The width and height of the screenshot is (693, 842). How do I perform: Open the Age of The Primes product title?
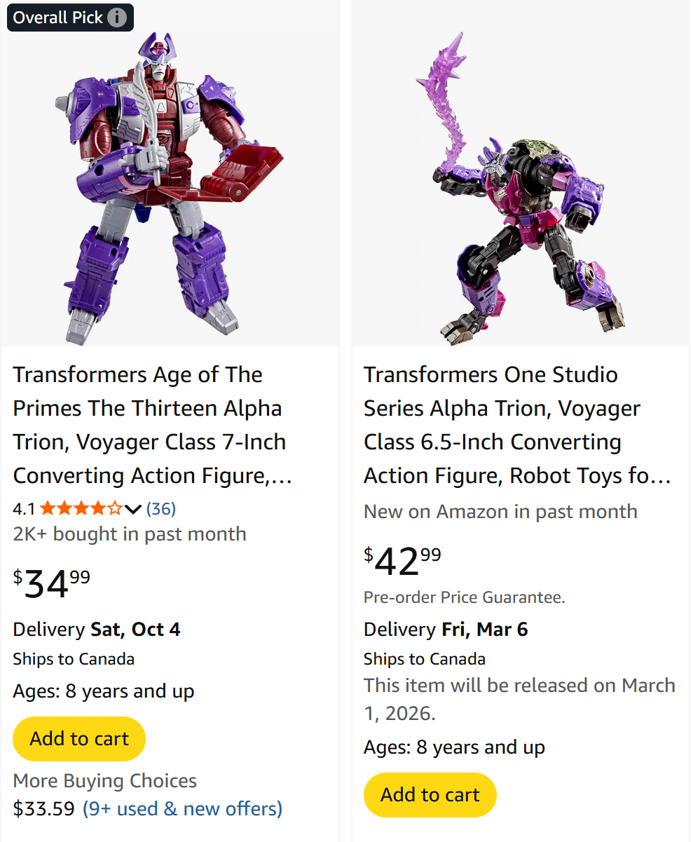[x=151, y=425]
